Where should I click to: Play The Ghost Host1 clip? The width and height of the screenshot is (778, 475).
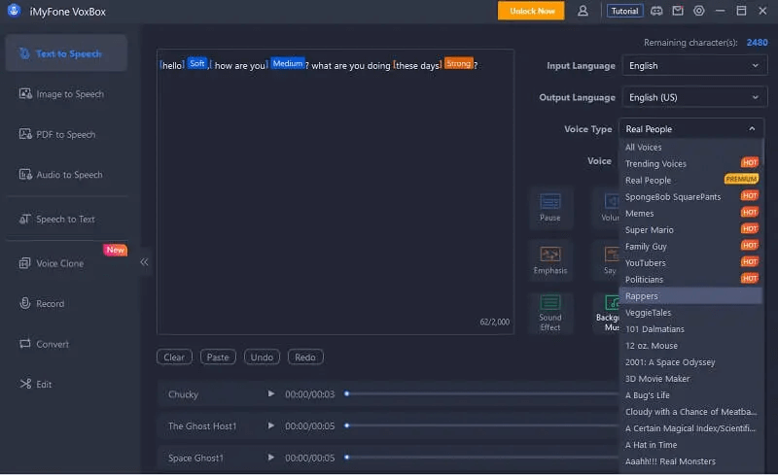(x=271, y=425)
